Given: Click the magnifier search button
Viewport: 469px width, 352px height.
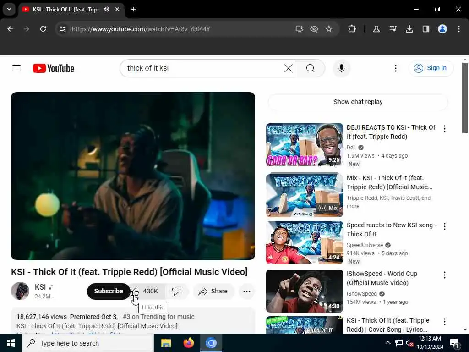Looking at the screenshot, I should pyautogui.click(x=311, y=68).
